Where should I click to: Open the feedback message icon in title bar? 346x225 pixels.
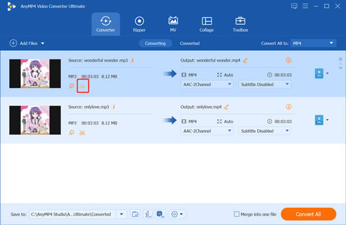coord(294,6)
